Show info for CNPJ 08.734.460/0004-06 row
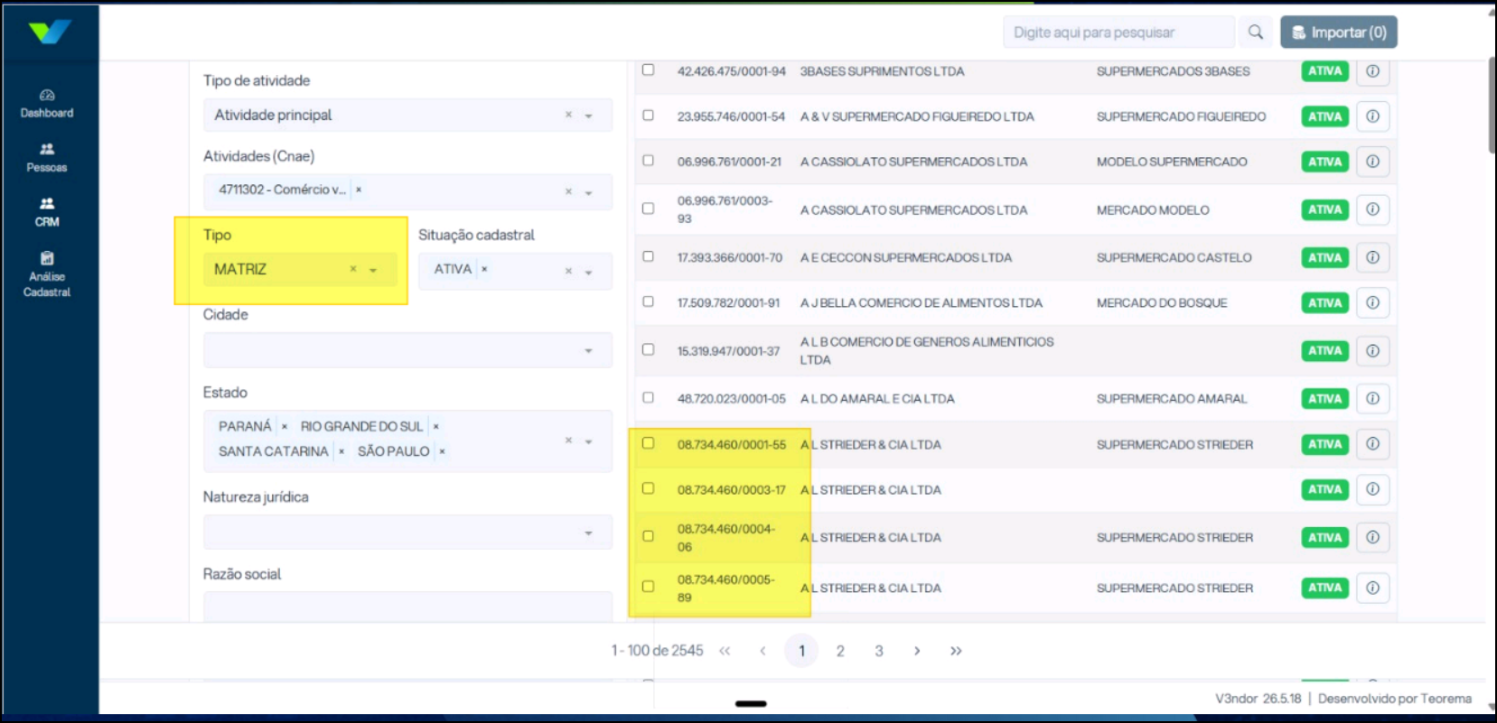 pos(1372,537)
